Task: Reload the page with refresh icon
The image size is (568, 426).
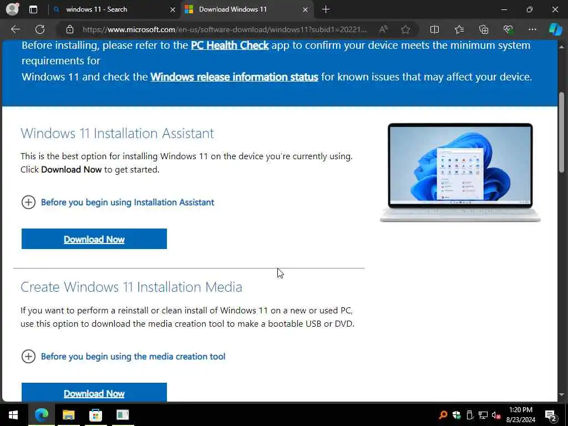Action: 40,29
